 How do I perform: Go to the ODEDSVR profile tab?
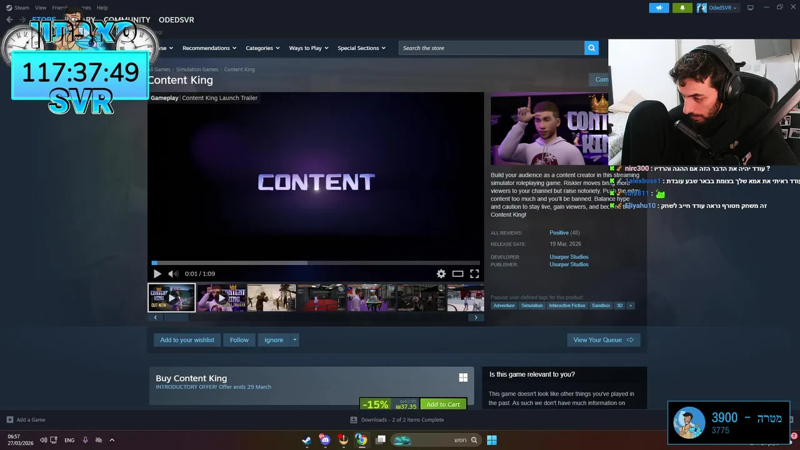176,20
